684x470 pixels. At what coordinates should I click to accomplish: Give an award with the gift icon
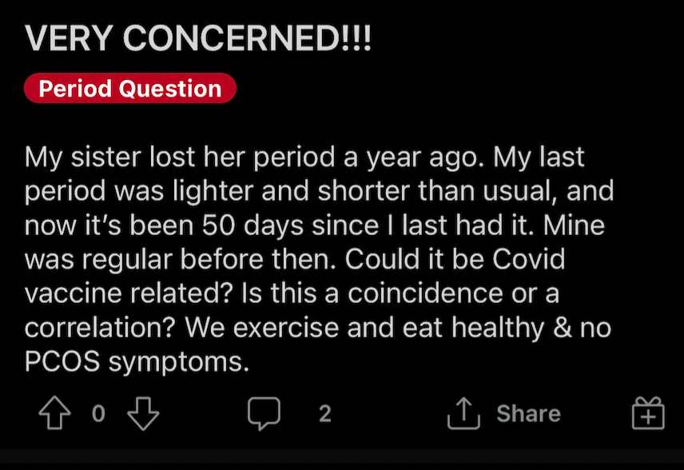(x=648, y=412)
